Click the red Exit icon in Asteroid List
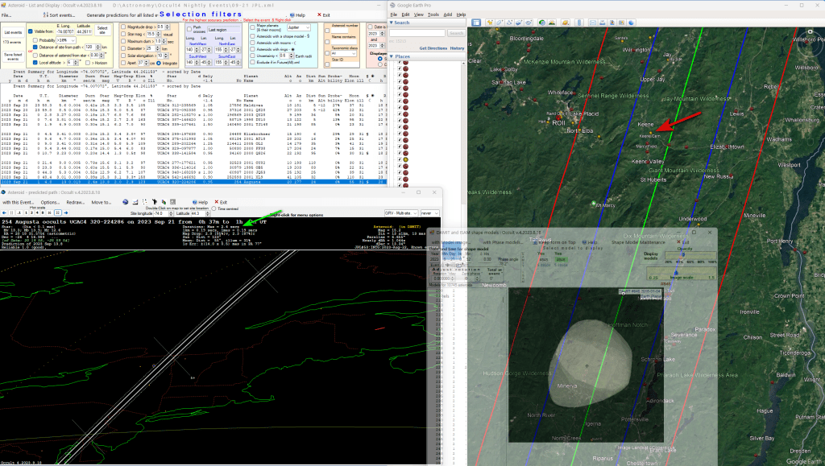The height and width of the screenshot is (466, 825). [x=319, y=15]
